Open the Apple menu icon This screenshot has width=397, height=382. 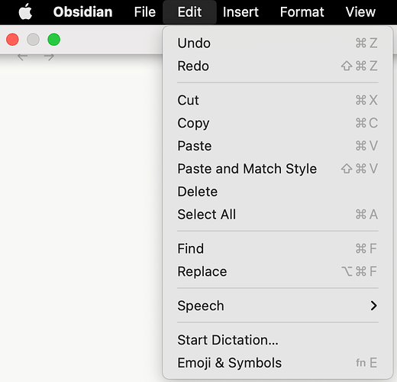click(25, 11)
